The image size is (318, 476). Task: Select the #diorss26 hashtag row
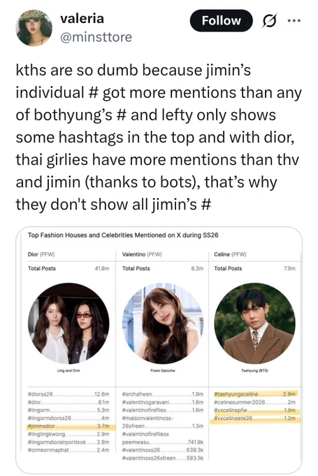tap(68, 394)
